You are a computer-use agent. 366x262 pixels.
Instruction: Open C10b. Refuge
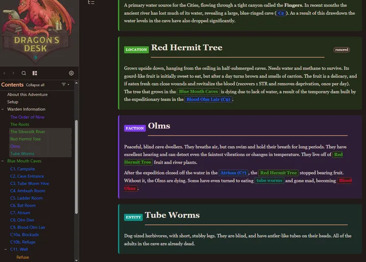(23, 242)
